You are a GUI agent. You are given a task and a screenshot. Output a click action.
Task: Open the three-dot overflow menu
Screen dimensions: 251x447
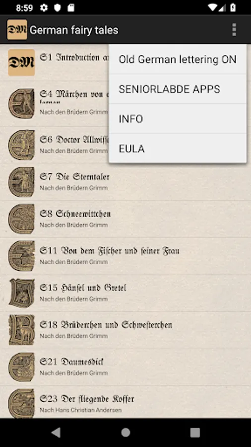coord(234,30)
